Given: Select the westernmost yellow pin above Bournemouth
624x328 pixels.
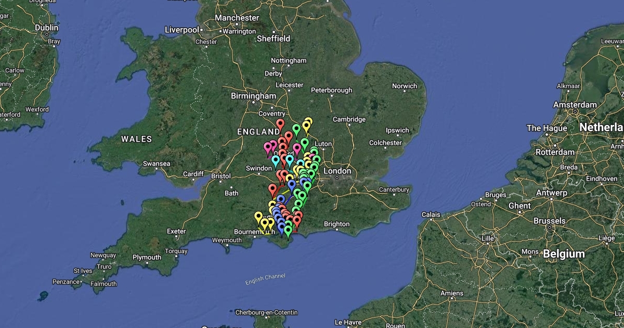Looking at the screenshot, I should coord(258,217).
